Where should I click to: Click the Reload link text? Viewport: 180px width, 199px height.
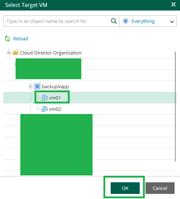[21, 39]
